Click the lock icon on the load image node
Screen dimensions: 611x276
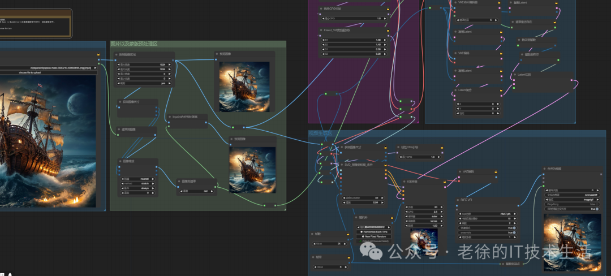pos(98,54)
